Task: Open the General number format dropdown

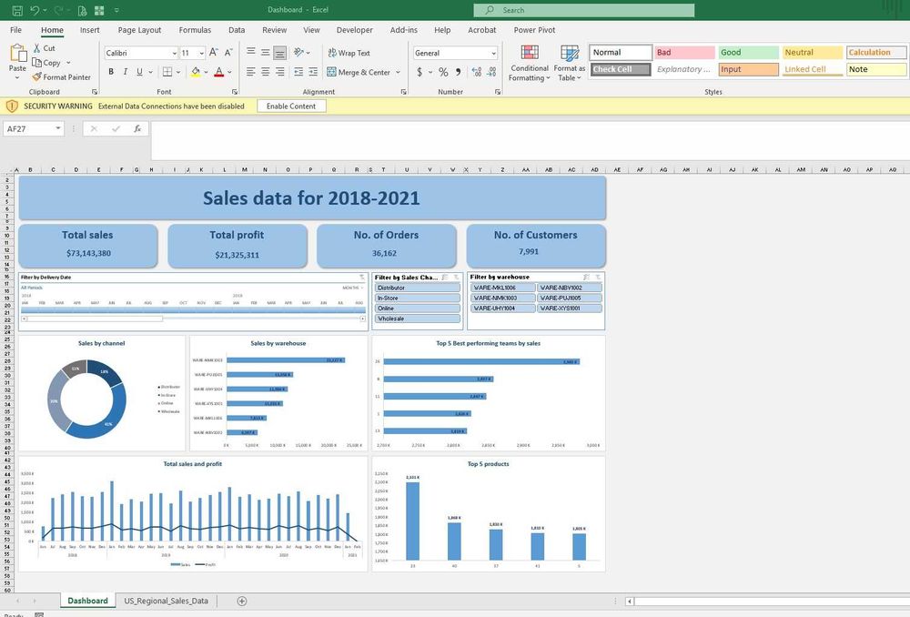Action: coord(494,53)
